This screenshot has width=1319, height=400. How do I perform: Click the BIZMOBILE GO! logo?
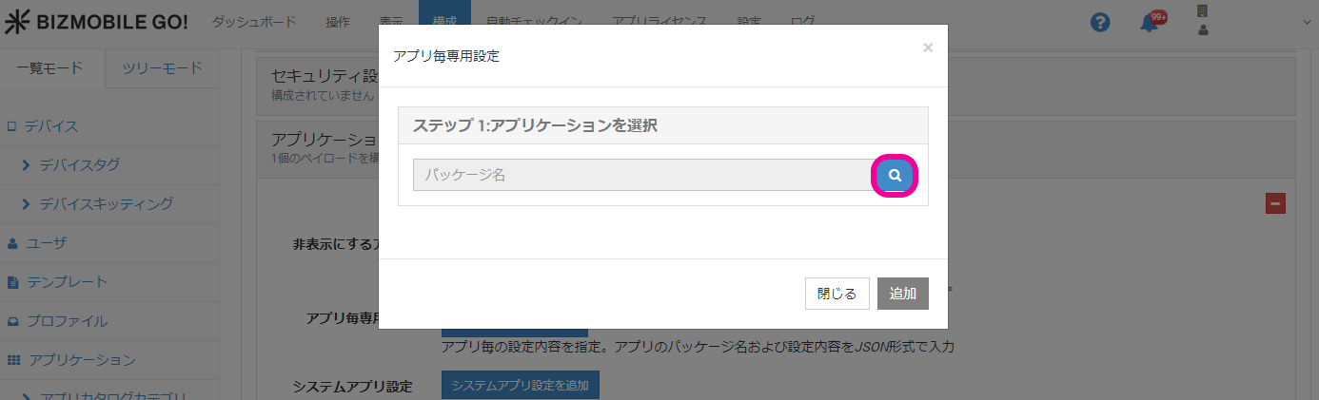pos(95,22)
